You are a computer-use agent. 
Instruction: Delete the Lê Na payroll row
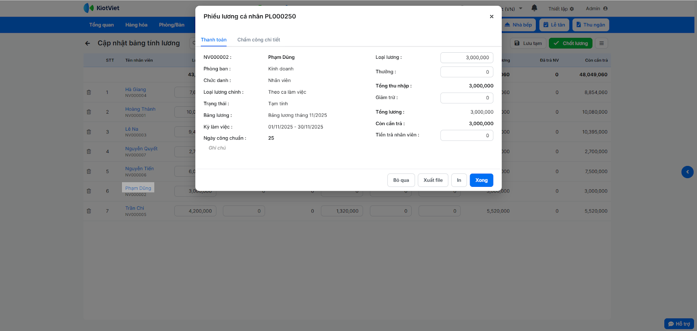[89, 132]
